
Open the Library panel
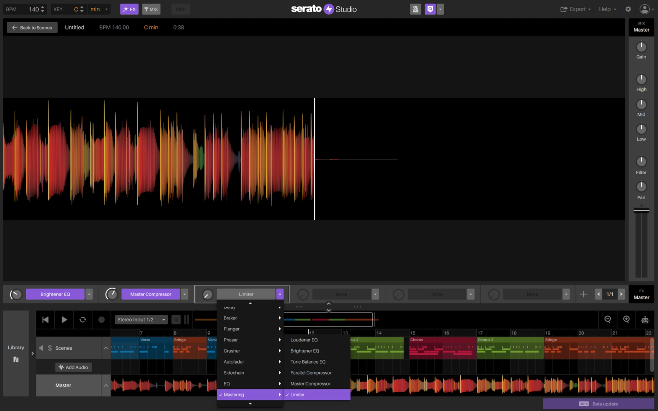pyautogui.click(x=16, y=352)
